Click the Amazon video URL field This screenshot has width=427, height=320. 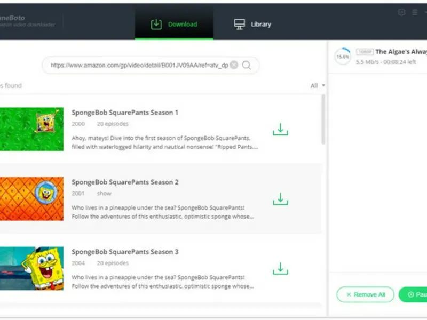[151, 65]
